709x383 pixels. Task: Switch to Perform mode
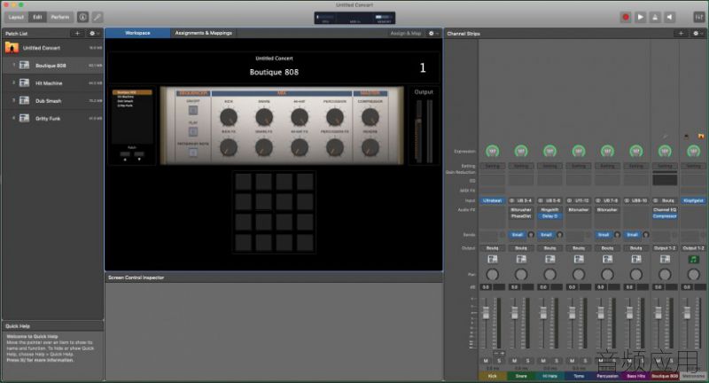point(60,17)
